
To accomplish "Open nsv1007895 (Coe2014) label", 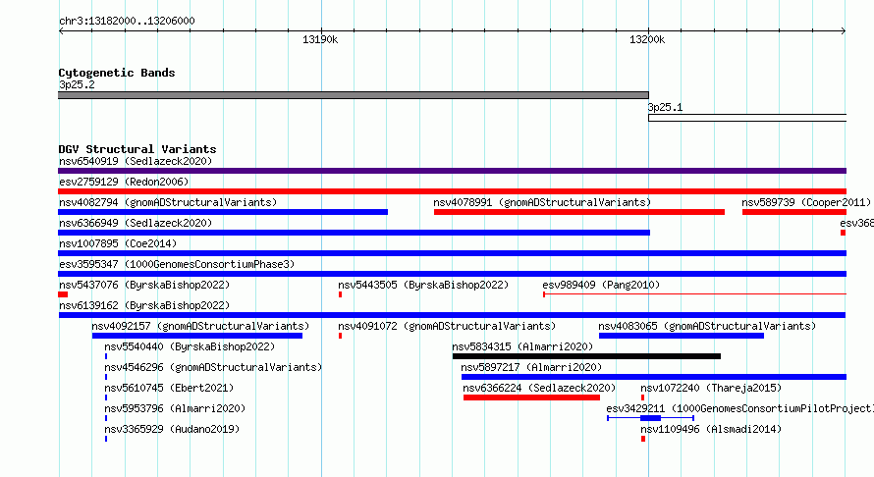I will tap(118, 243).
